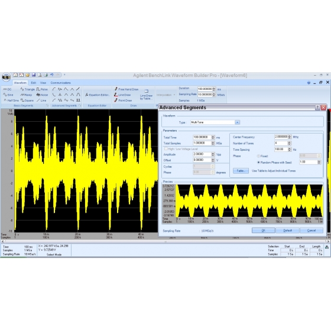The width and height of the screenshot is (331, 331).
Task: Open the application orb menu button
Action: [6, 77]
